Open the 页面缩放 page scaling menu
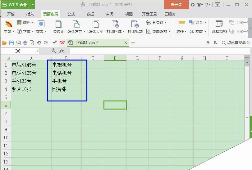 click(x=158, y=31)
